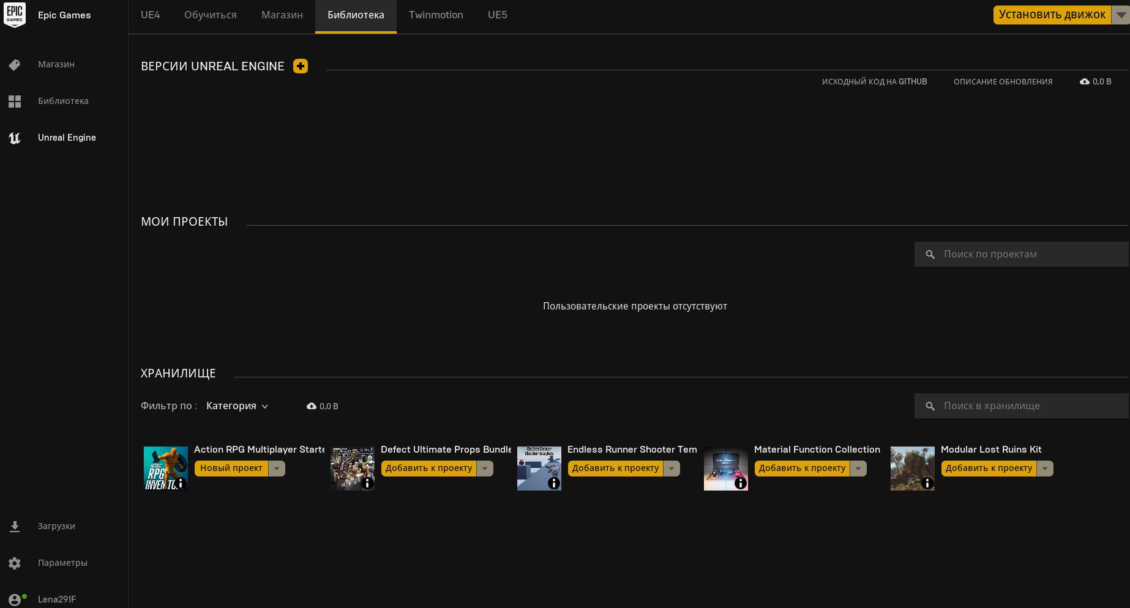Click Параметры label in sidebar
Image resolution: width=1130 pixels, height=608 pixels.
click(x=62, y=563)
